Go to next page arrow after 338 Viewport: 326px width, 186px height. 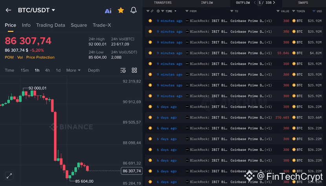274,2
